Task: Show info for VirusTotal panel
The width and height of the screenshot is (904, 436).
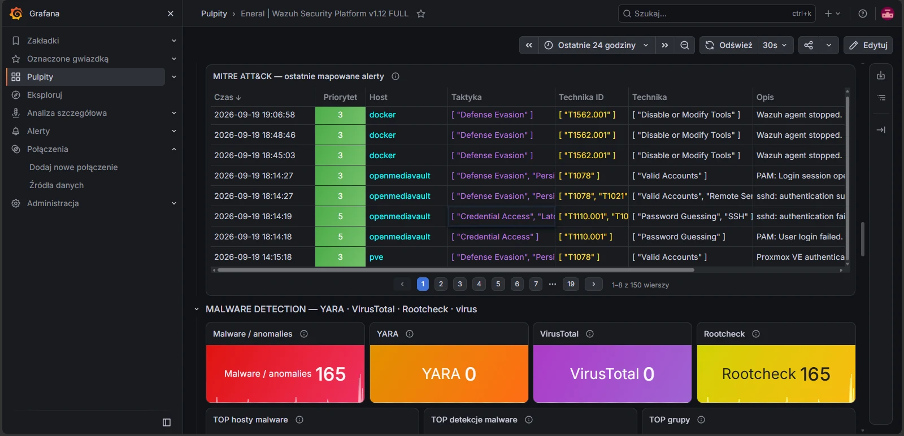Action: [590, 334]
